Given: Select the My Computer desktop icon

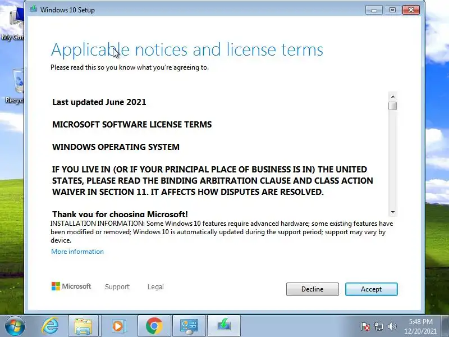Looking at the screenshot, I should tap(12, 25).
